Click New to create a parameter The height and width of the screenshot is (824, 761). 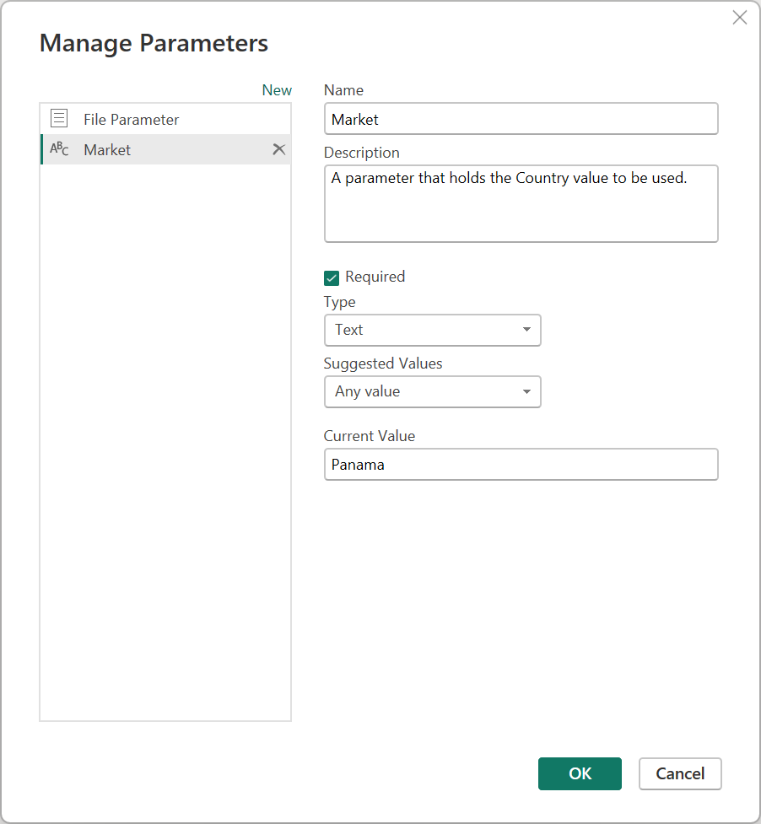tap(277, 89)
